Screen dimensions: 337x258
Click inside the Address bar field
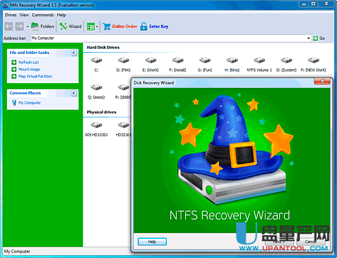coord(168,38)
